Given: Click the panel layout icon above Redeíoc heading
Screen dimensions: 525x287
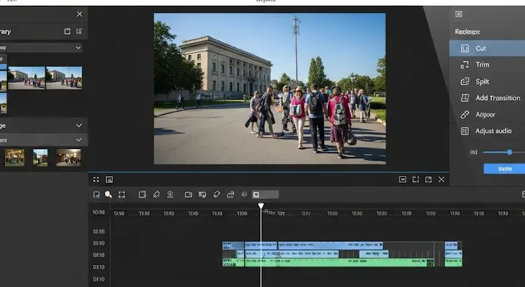Looking at the screenshot, I should (x=459, y=14).
